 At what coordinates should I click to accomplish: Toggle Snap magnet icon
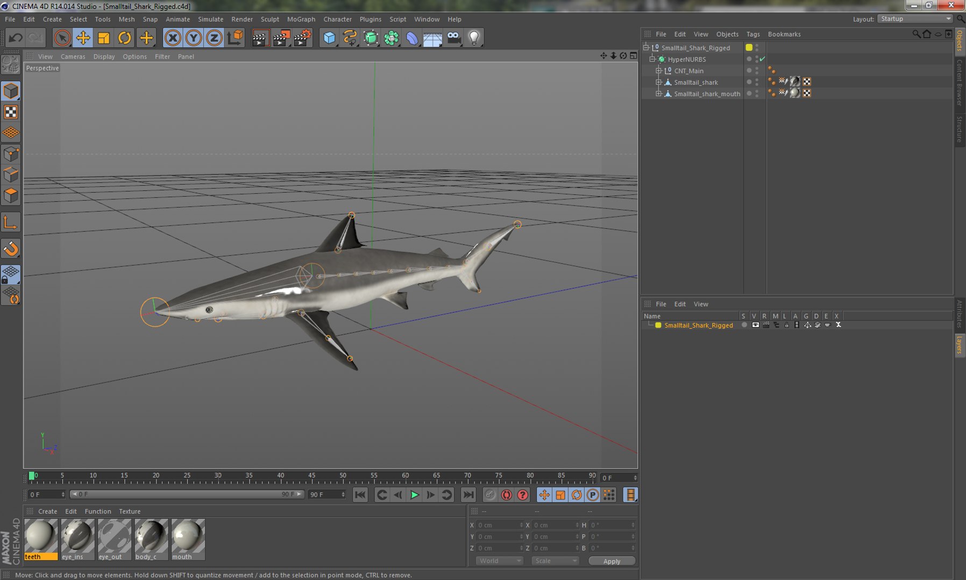(x=11, y=249)
